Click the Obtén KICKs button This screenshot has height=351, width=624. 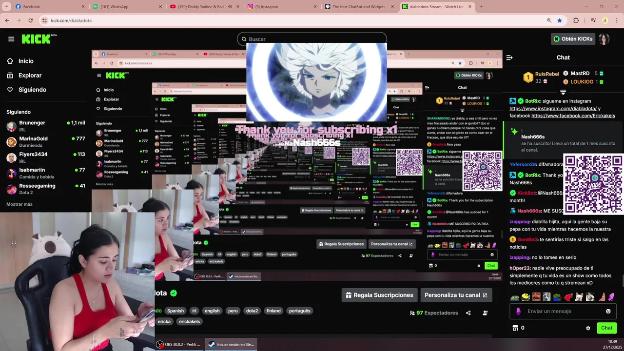(573, 39)
